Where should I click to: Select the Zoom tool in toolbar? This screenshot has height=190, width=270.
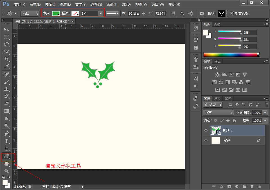click(6, 171)
